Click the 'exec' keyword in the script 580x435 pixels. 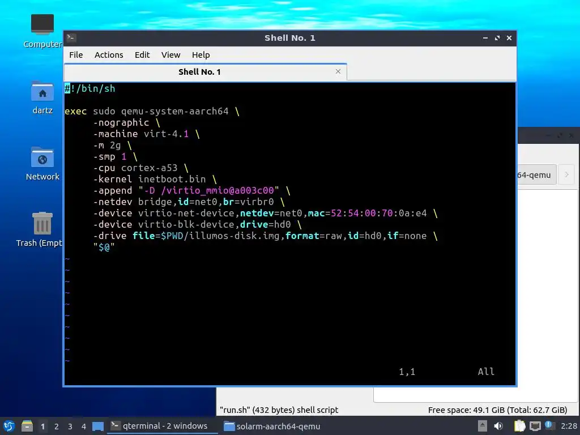click(x=75, y=112)
